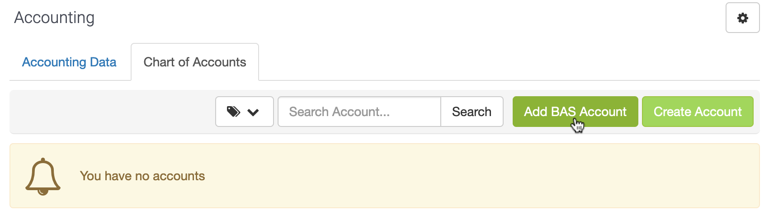The height and width of the screenshot is (215, 769).
Task: Click the tags icon in the filter button
Action: pyautogui.click(x=233, y=112)
